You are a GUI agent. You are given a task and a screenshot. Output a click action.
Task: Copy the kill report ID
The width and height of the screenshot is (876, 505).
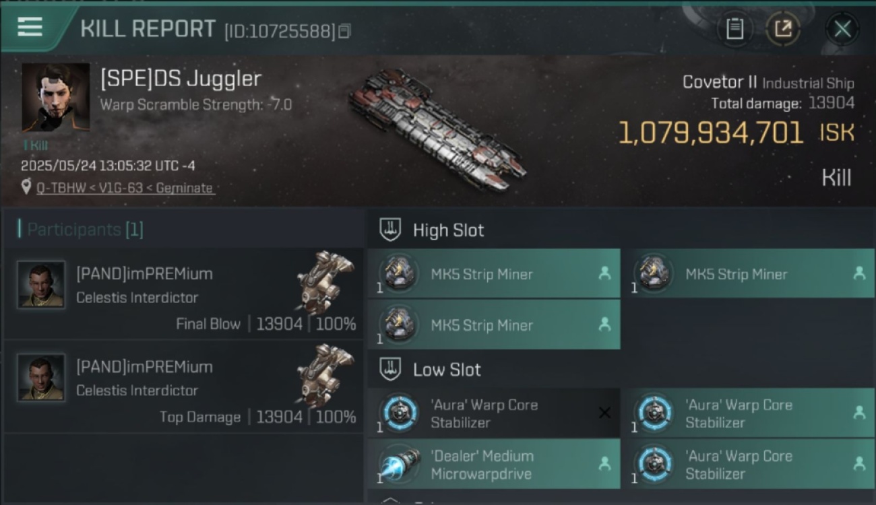point(344,31)
